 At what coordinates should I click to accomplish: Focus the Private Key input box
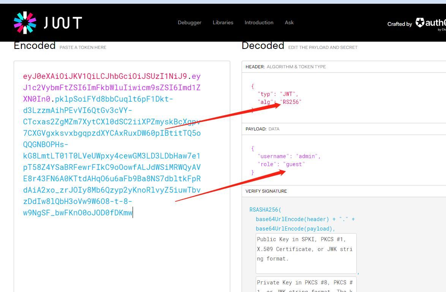tap(306, 284)
